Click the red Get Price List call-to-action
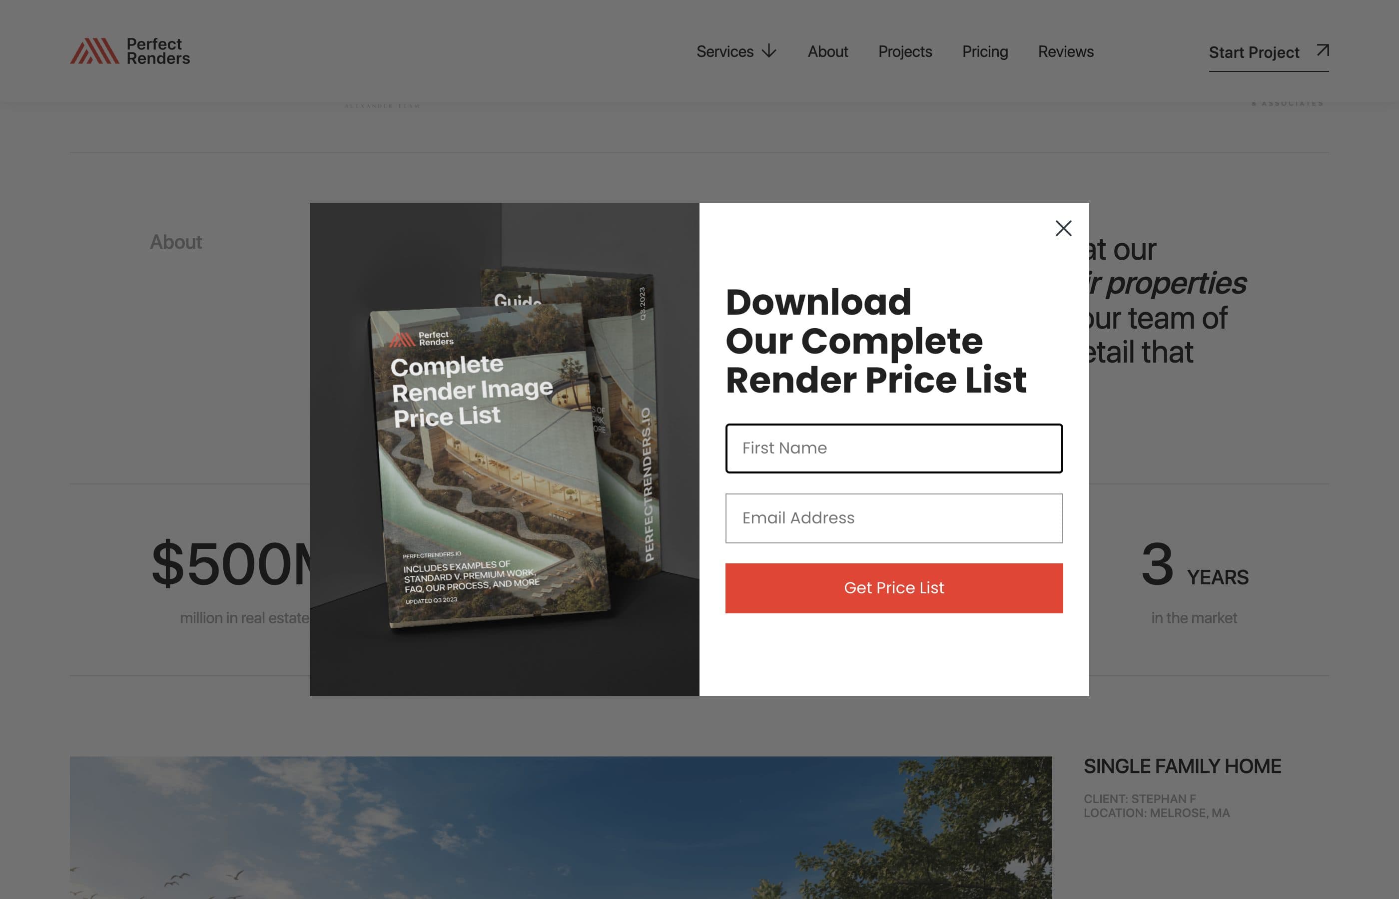1399x899 pixels. 893,588
